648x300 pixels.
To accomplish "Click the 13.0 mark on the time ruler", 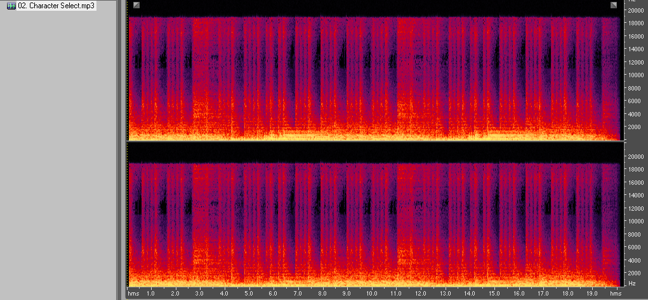I will [x=444, y=294].
